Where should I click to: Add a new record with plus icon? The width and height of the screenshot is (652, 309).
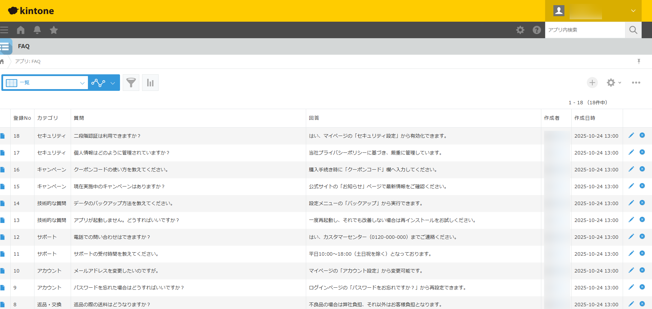(x=592, y=83)
